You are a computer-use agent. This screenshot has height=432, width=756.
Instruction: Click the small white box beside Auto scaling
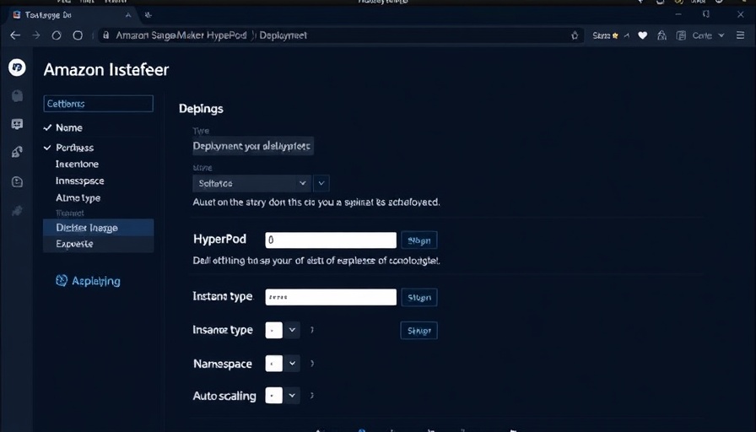(x=274, y=396)
